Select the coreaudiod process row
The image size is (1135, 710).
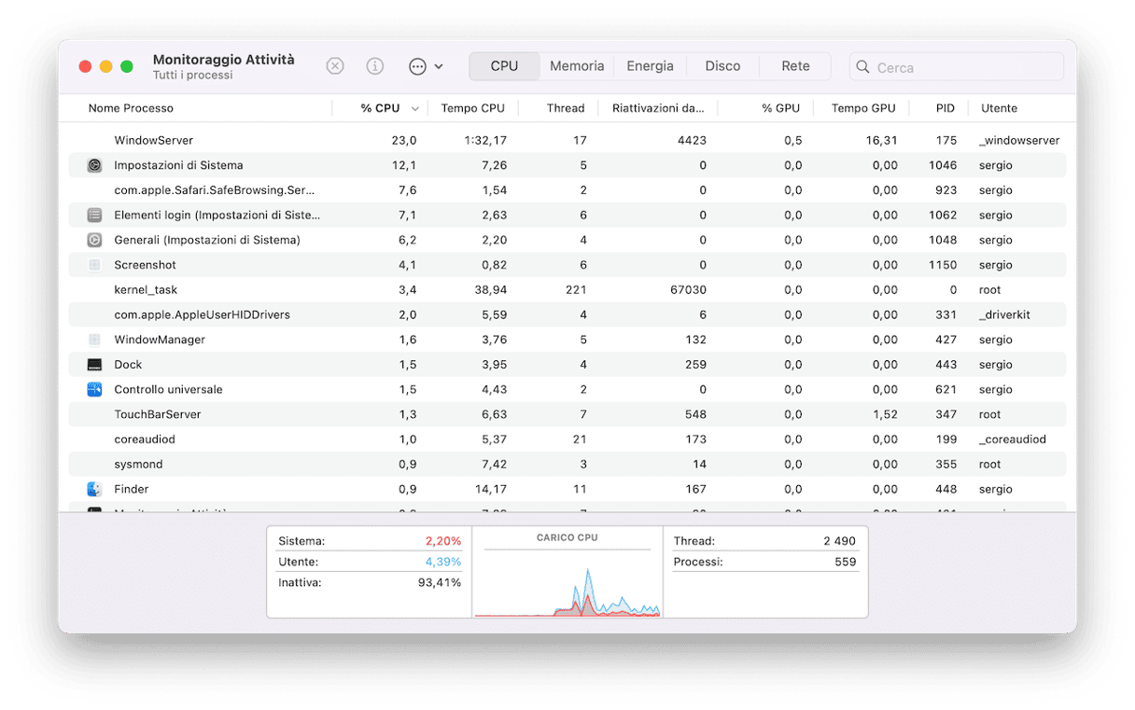(567, 439)
